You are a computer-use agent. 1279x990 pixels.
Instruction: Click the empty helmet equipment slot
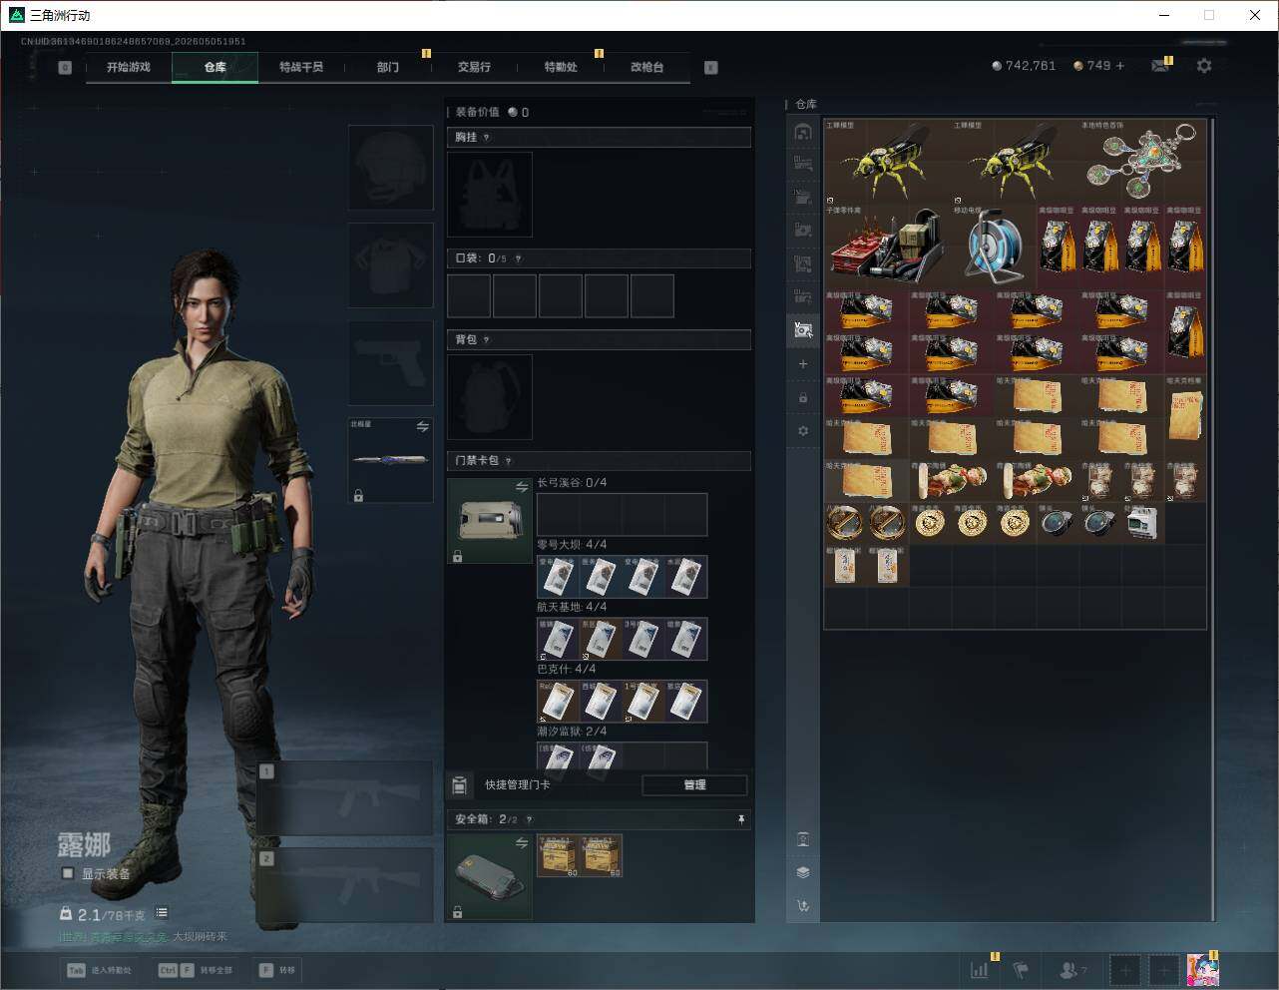click(x=391, y=168)
